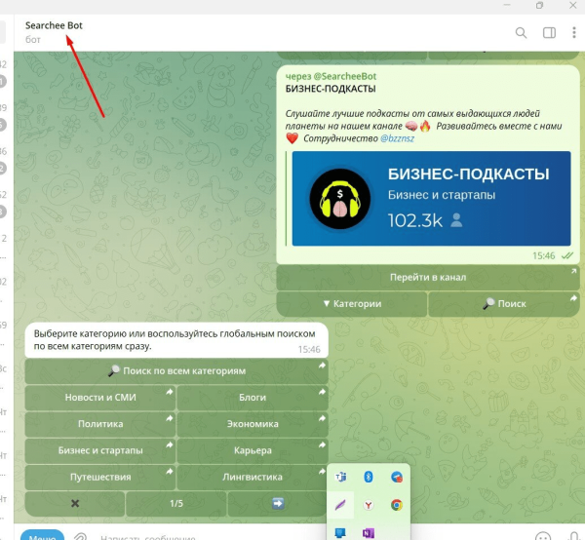Click the Yandex Browser tray icon
The width and height of the screenshot is (585, 540).
point(369,505)
